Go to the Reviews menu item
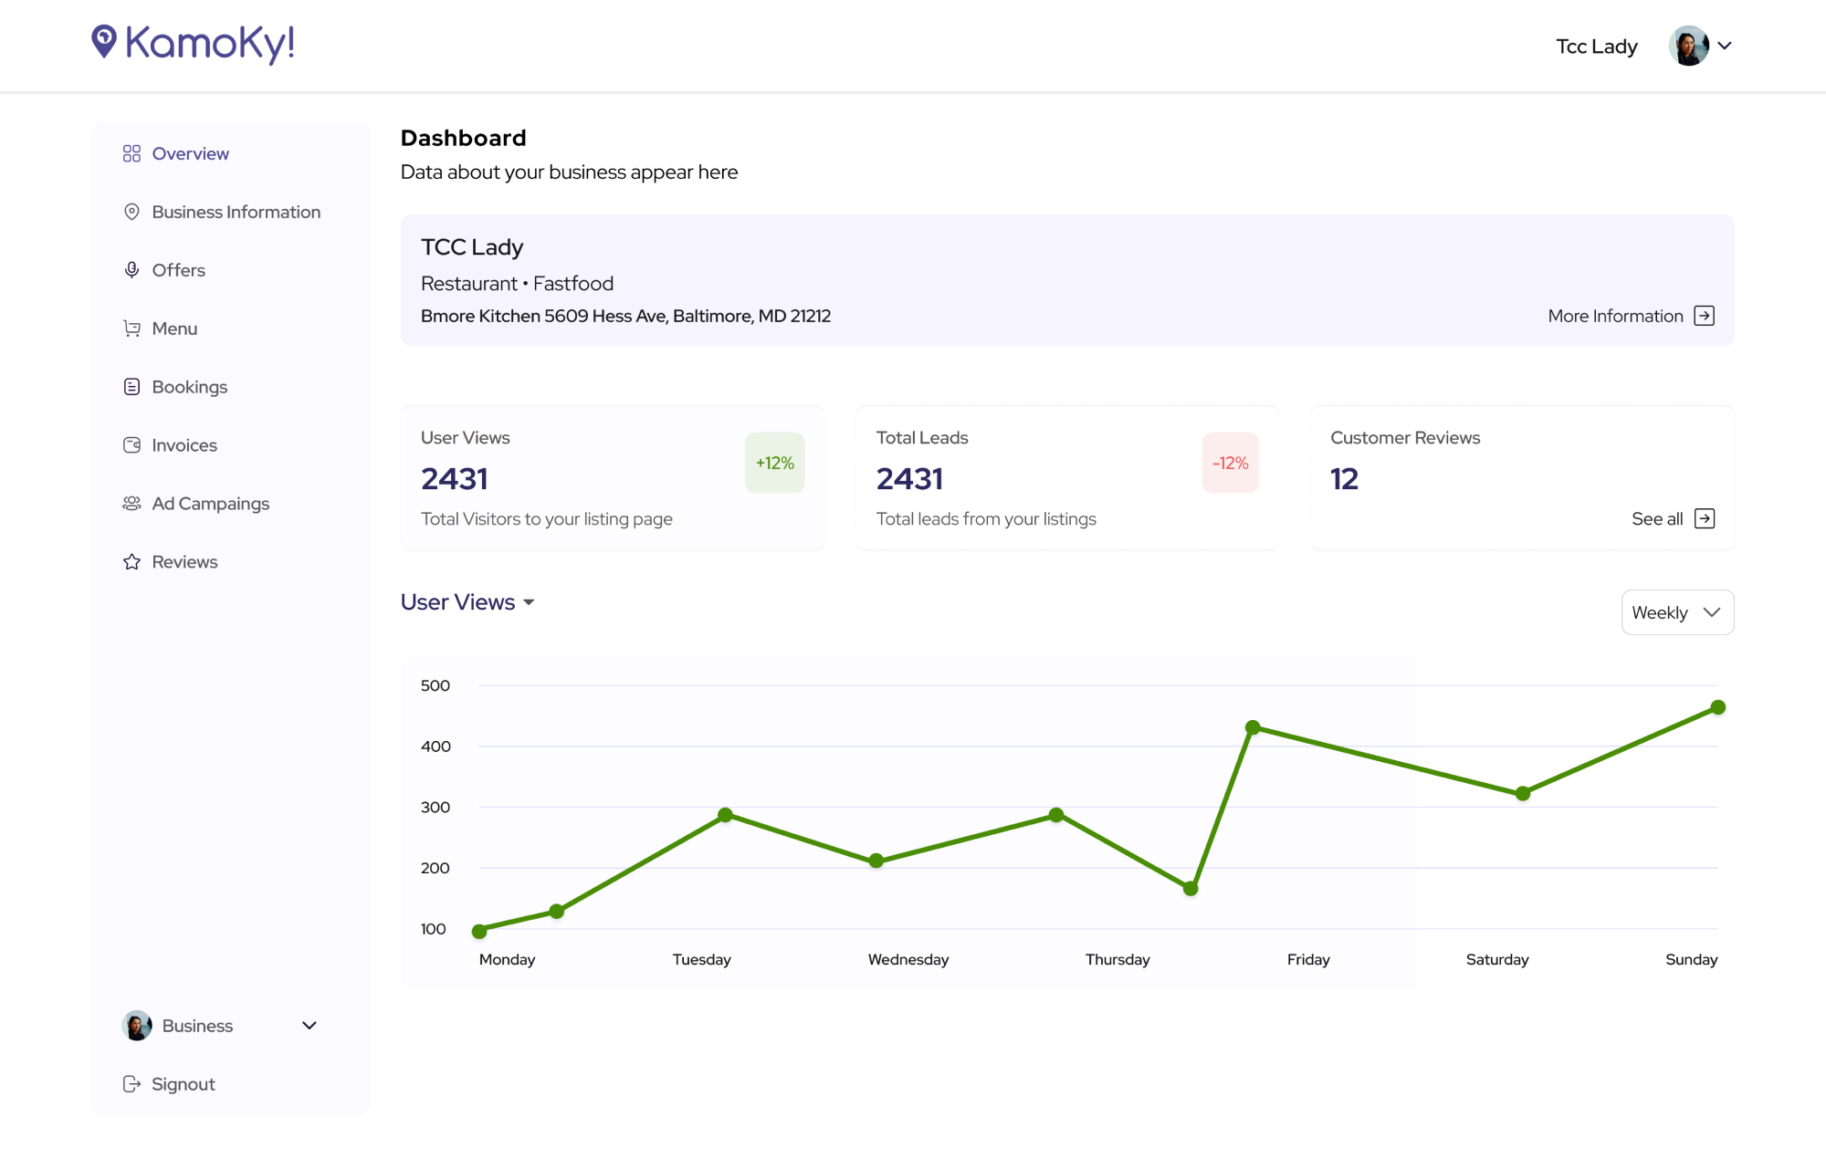Viewport: 1826px width, 1169px height. (184, 562)
